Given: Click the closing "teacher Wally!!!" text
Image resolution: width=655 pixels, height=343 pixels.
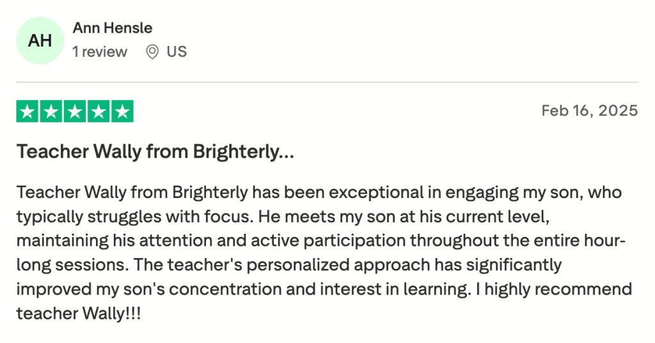Looking at the screenshot, I should (79, 313).
